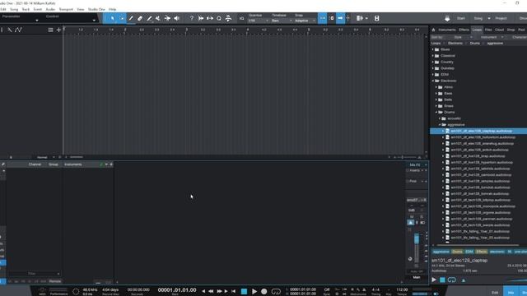Click the Remote button in mixer

(55, 281)
